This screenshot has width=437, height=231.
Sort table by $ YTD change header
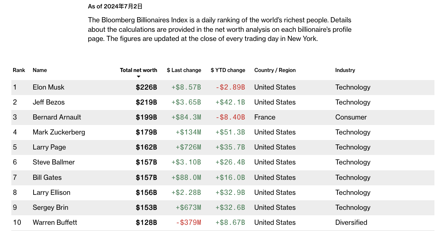point(228,70)
